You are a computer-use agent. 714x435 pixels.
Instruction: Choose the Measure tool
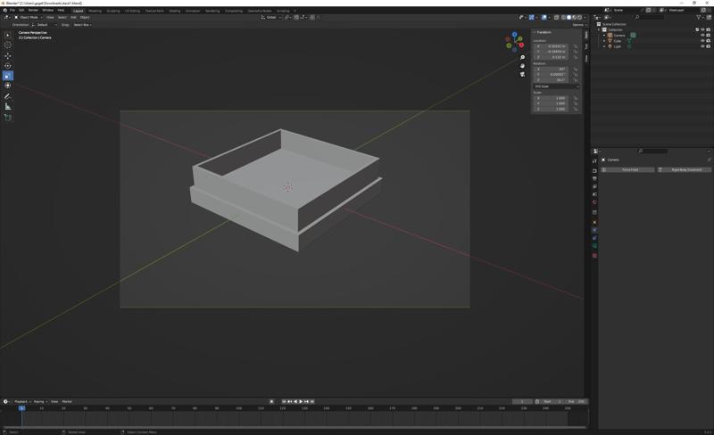[x=8, y=107]
